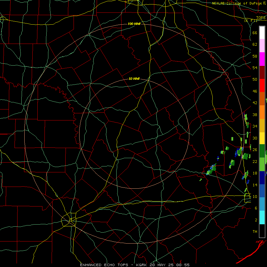Click the legend value "42"
Image resolution: width=267 pixels, height=267 pixels.
255,103
